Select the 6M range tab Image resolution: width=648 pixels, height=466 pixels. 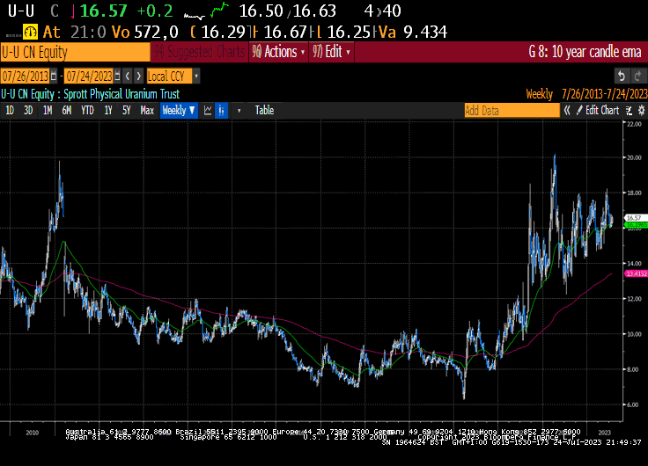[67, 110]
